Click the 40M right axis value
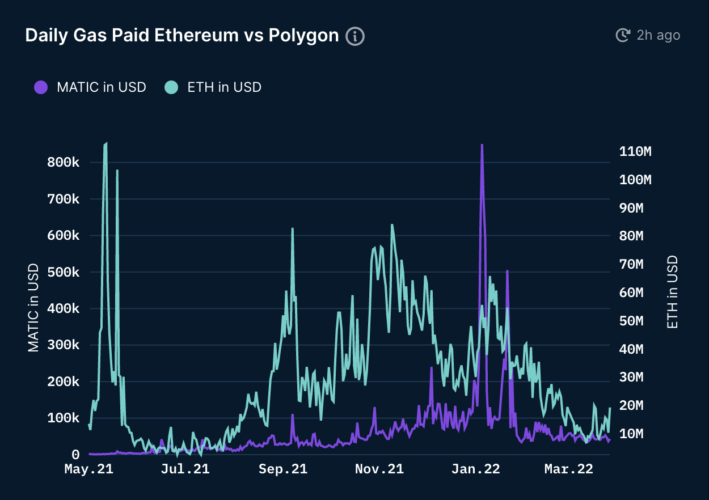The height and width of the screenshot is (500, 709). [631, 349]
